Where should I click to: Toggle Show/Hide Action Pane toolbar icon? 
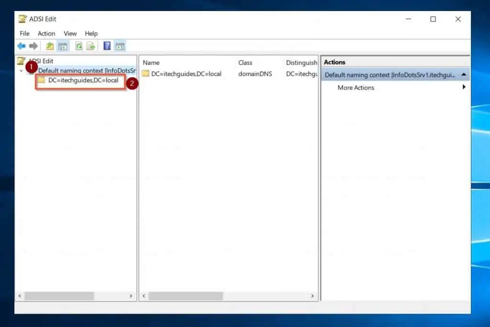[120, 46]
